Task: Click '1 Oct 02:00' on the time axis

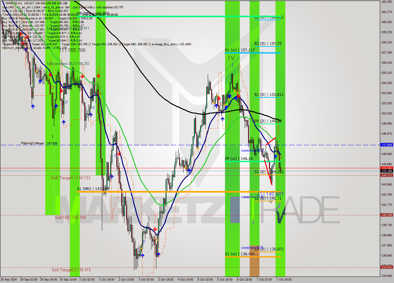Action: click(x=87, y=280)
